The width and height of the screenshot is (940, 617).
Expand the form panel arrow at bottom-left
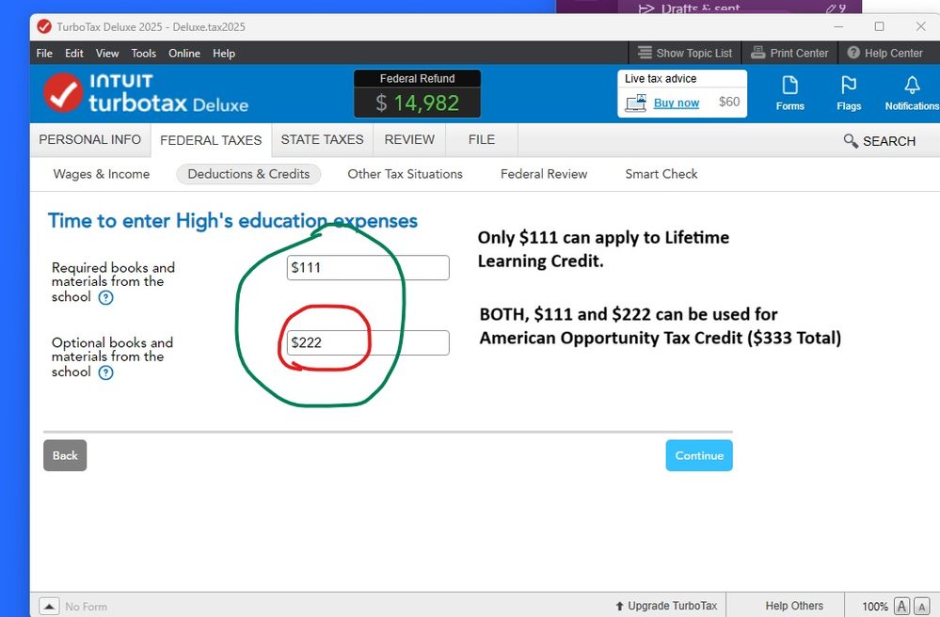coord(49,607)
